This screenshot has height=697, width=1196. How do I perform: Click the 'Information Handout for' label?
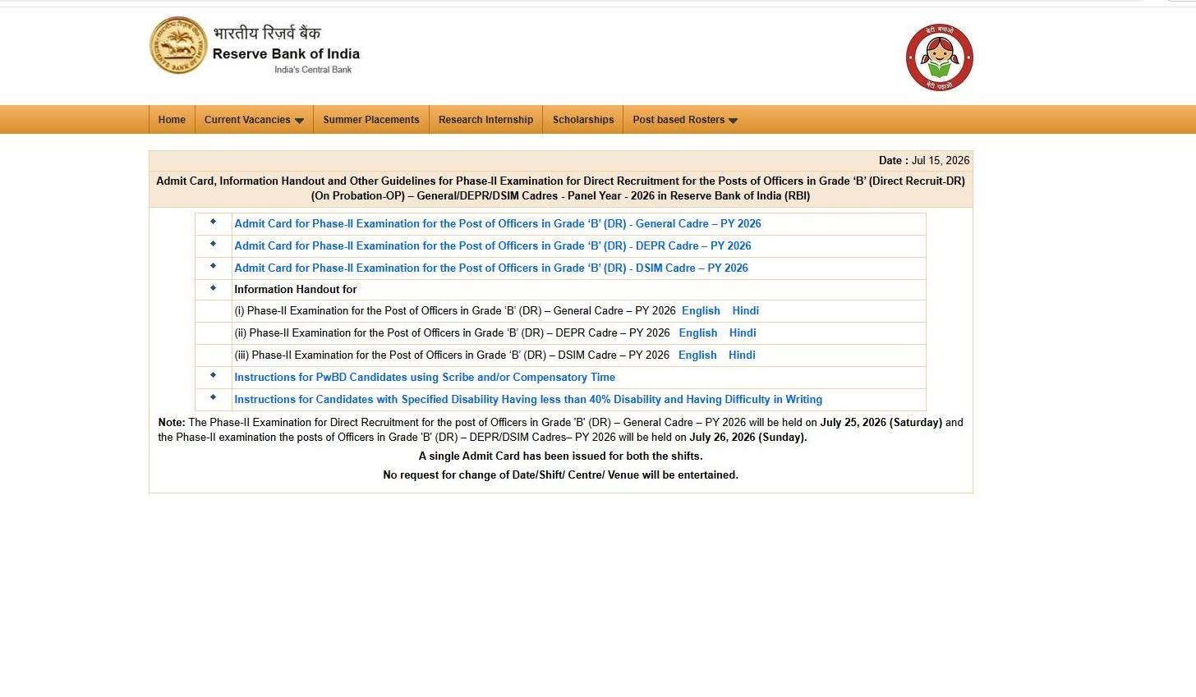[x=296, y=290]
